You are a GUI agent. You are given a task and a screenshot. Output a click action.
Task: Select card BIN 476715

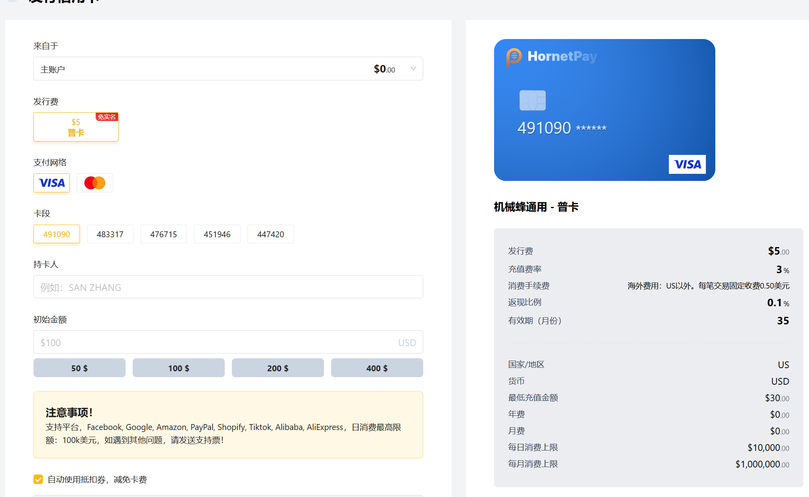164,234
